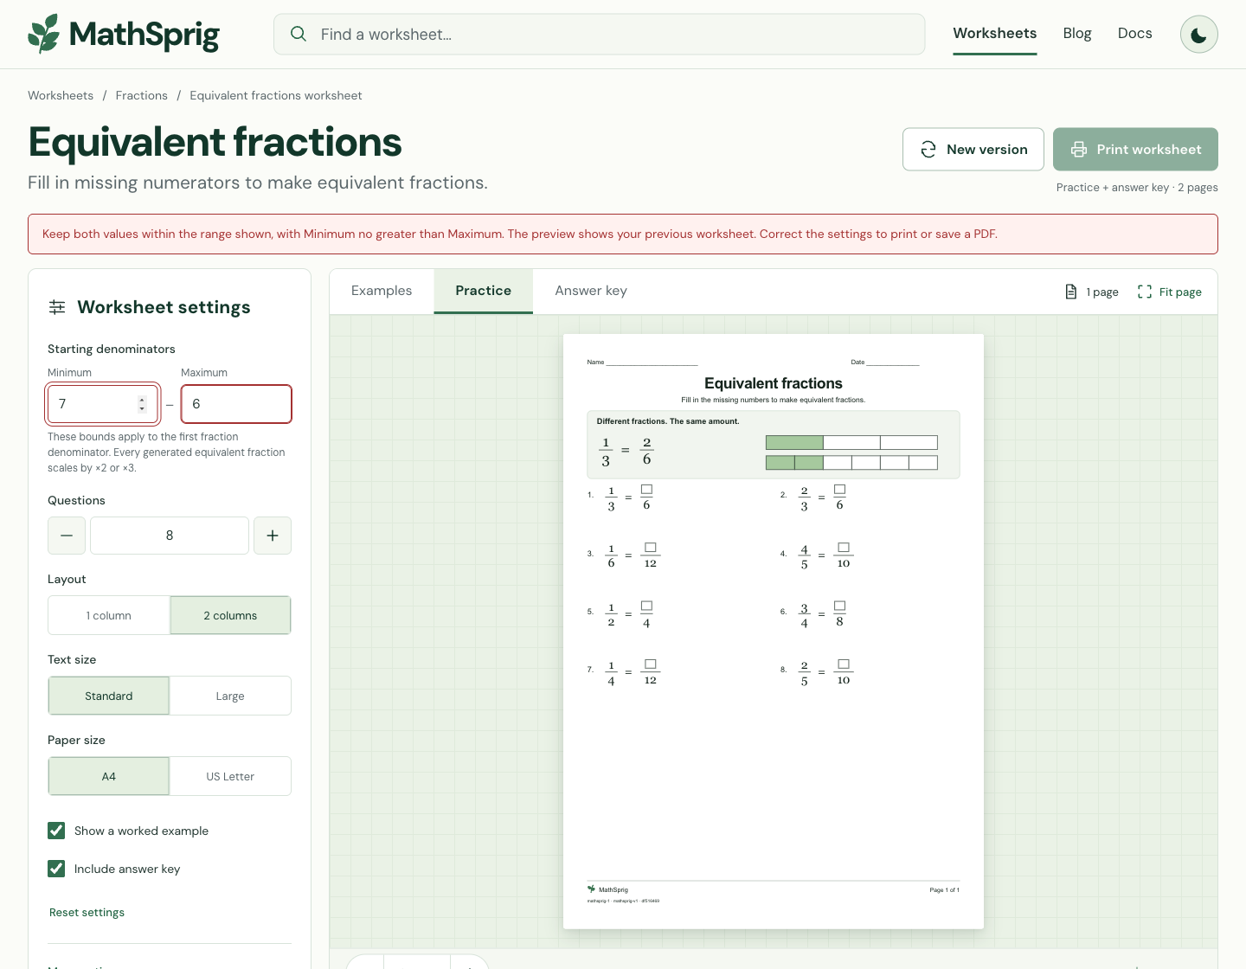Click the Reset settings link
The image size is (1246, 969).
(x=87, y=912)
